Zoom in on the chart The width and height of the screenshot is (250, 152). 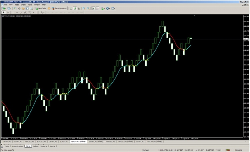coord(84,8)
